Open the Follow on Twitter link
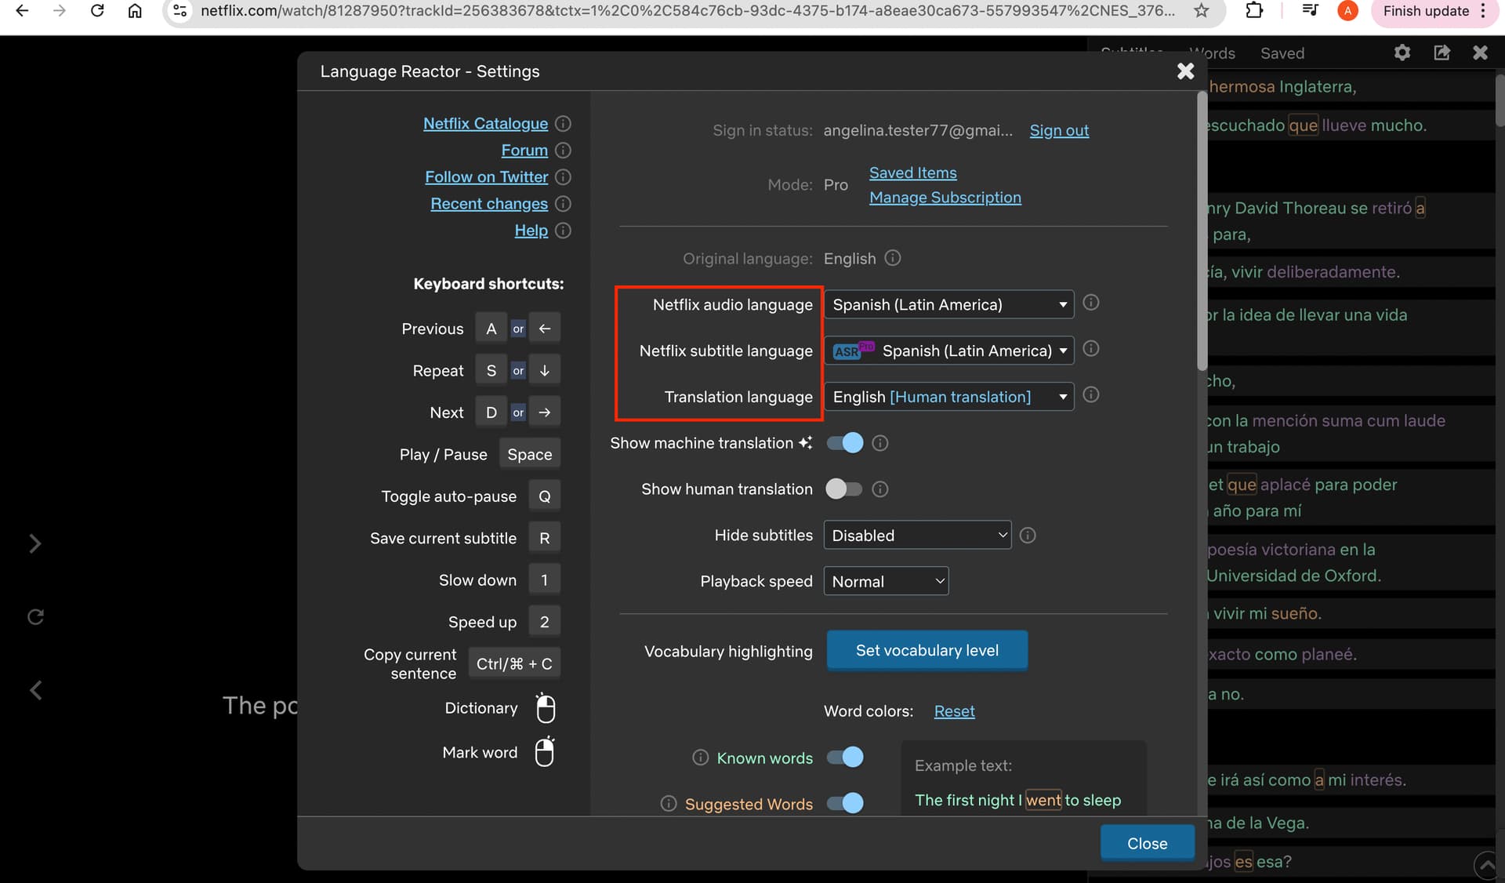Screen dimensions: 1505x883 [486, 176]
